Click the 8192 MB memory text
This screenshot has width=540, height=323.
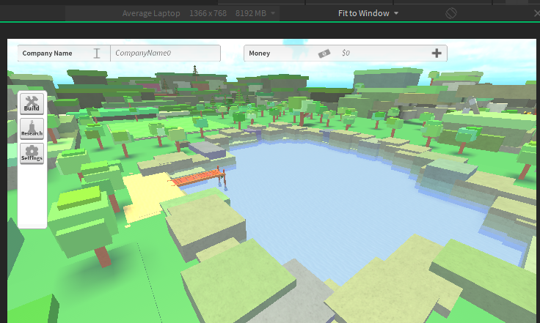pyautogui.click(x=251, y=13)
